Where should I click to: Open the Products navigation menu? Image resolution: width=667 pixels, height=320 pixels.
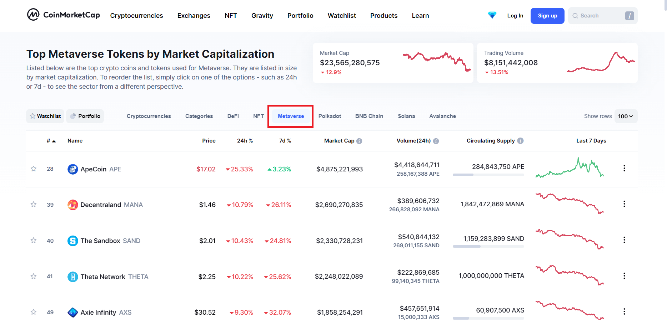coord(384,16)
